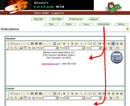Toggle right alignment in Header editor
This screenshot has height=106, width=130.
pos(117,44)
